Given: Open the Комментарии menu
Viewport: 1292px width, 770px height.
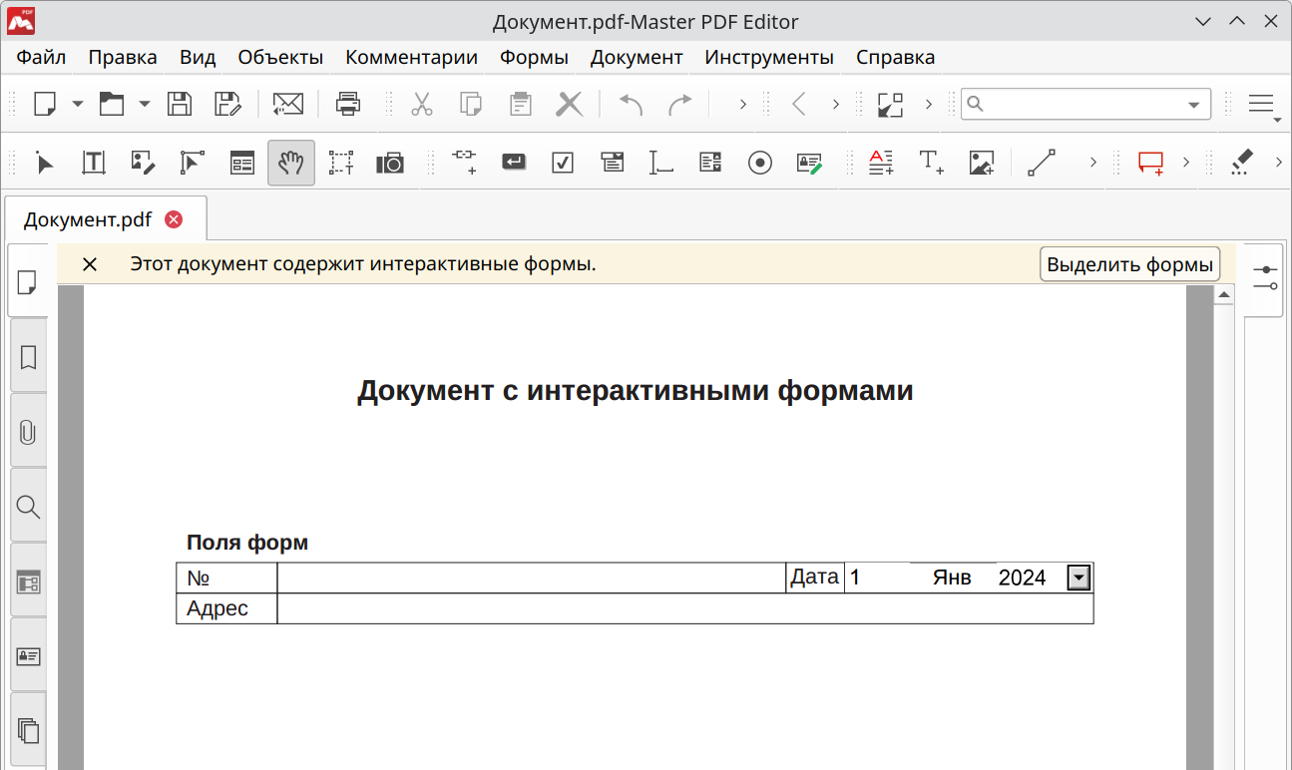Looking at the screenshot, I should click(411, 57).
